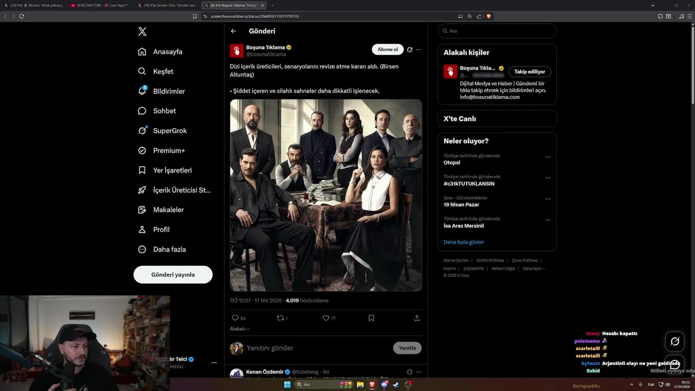This screenshot has height=391, width=695.
Task: Click the page vertical scrollbar
Action: coord(692,65)
